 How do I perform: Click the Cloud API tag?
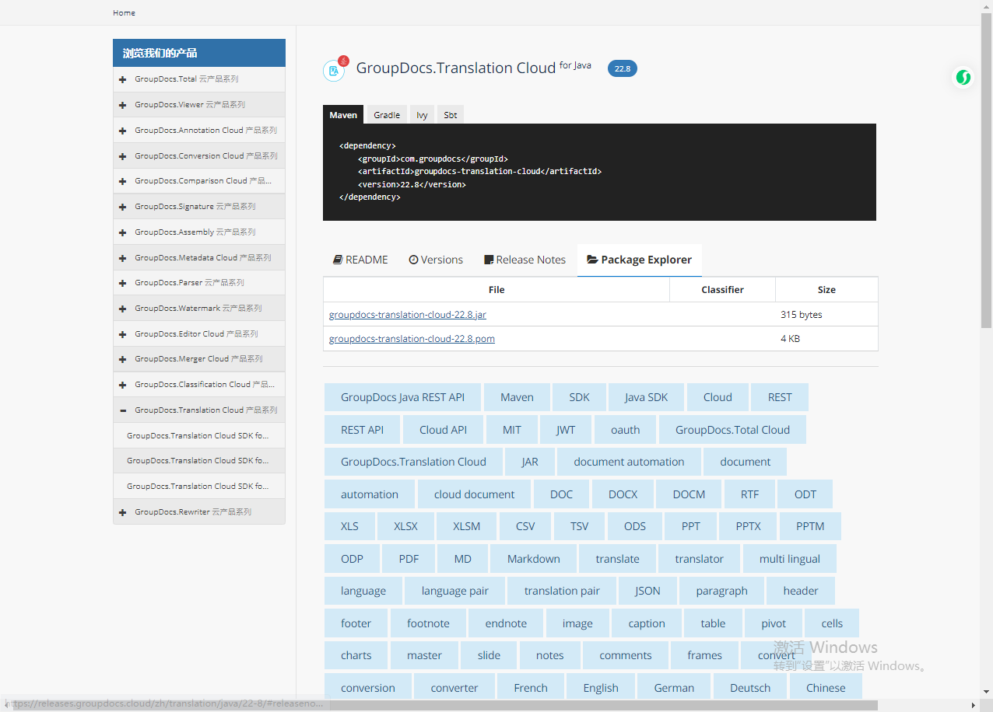point(443,430)
